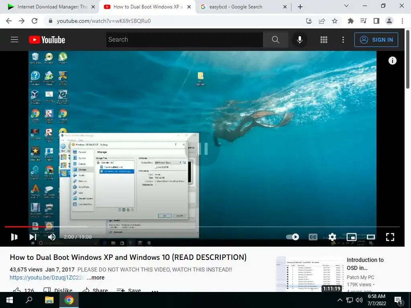Mute the video volume

(52, 237)
